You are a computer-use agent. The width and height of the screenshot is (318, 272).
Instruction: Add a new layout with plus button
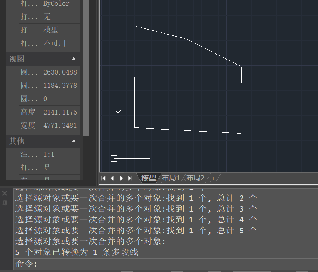point(213,178)
